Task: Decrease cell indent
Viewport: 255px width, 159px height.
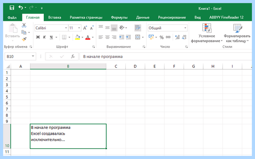Action: coord(122,37)
